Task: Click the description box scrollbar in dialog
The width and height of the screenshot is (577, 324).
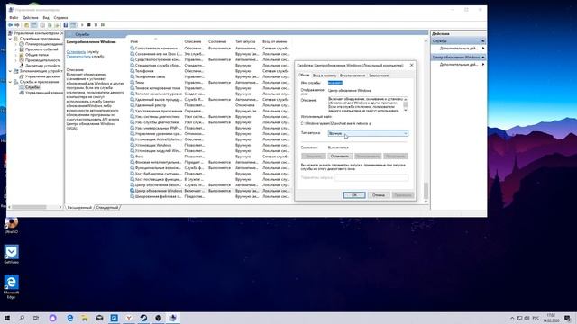Action: point(406,104)
